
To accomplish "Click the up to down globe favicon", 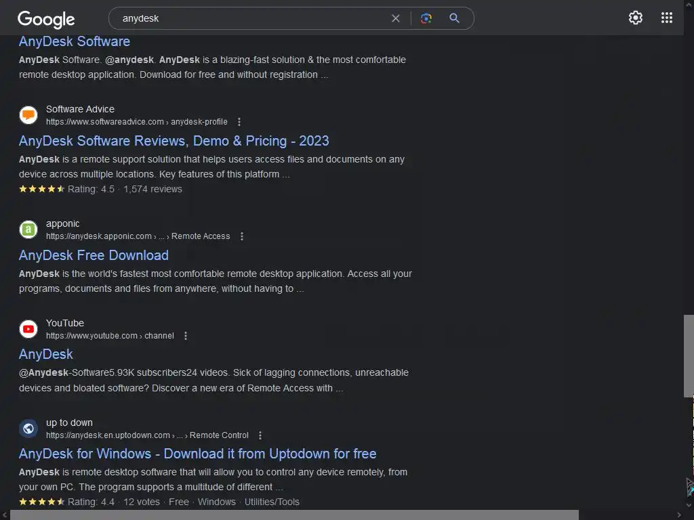I will click(x=28, y=429).
